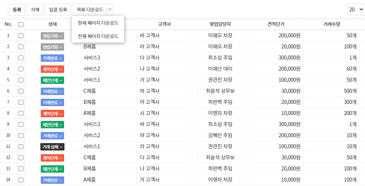Select row 11 checkbox

(21, 146)
